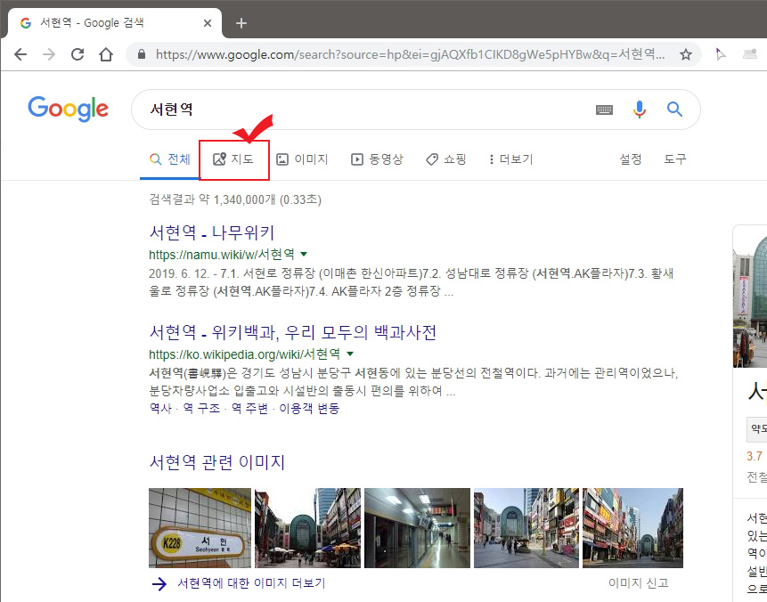Switch to the 동영상 tab
The width and height of the screenshot is (767, 602).
pyautogui.click(x=377, y=159)
